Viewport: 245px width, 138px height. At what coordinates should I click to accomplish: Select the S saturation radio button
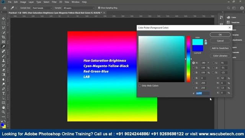point(194,68)
